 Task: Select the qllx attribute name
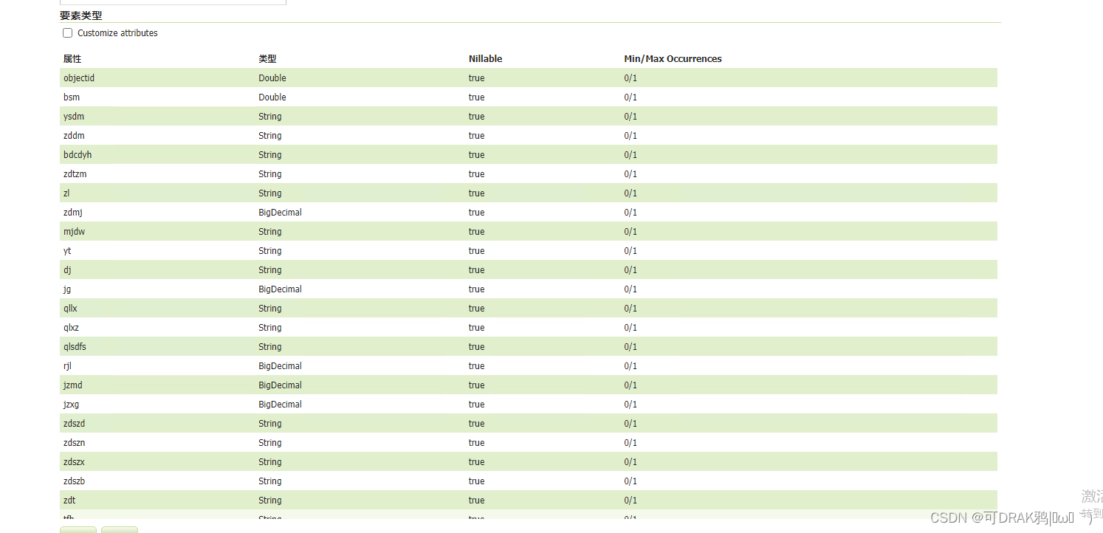coord(70,309)
